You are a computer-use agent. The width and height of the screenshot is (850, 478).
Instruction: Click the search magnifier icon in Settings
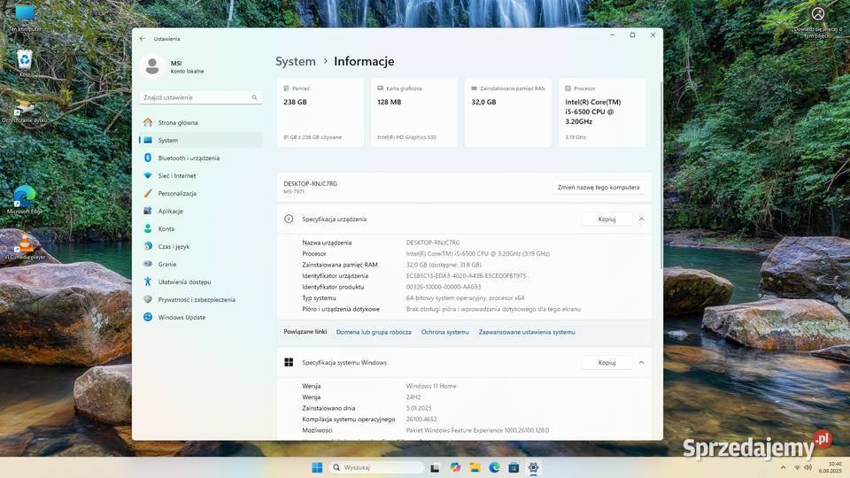click(254, 97)
